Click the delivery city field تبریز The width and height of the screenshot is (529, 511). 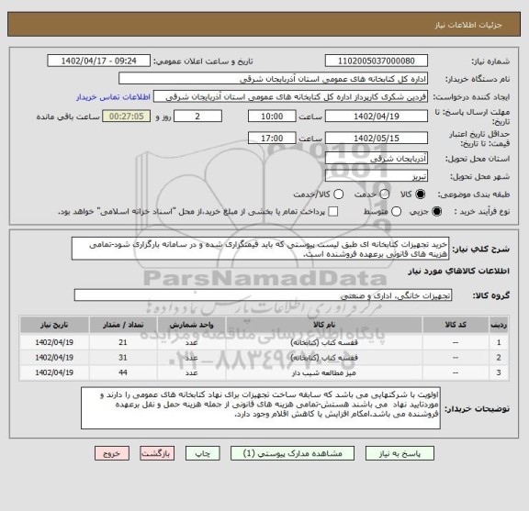coord(377,176)
